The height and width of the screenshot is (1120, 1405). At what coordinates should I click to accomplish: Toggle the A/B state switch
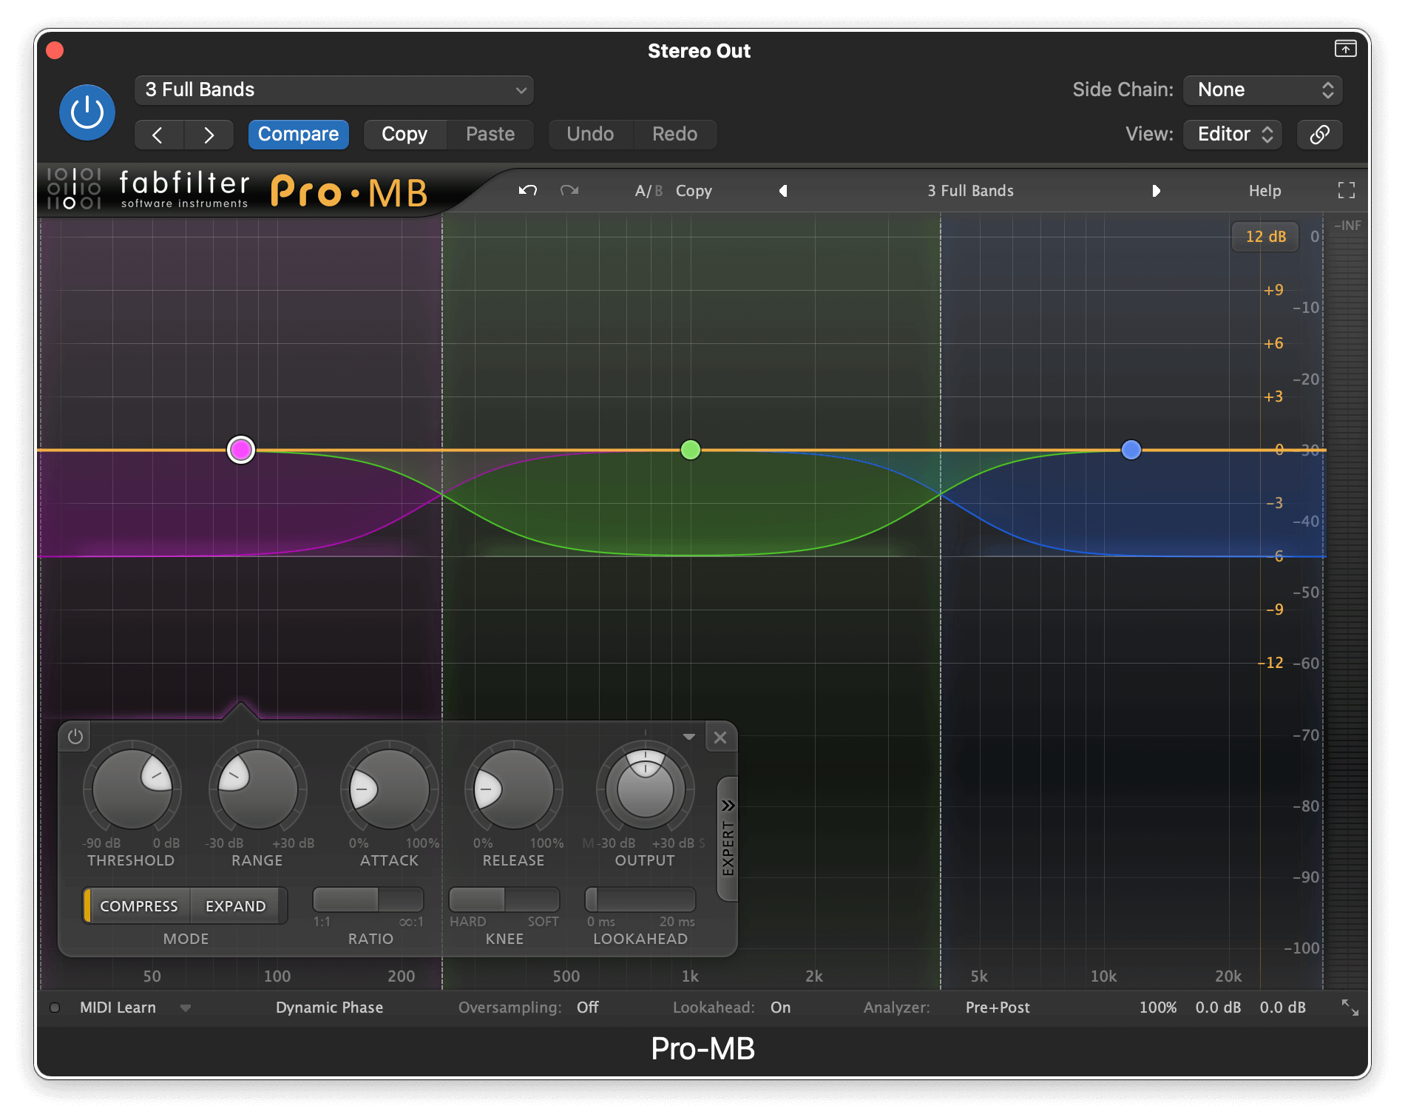click(x=649, y=191)
